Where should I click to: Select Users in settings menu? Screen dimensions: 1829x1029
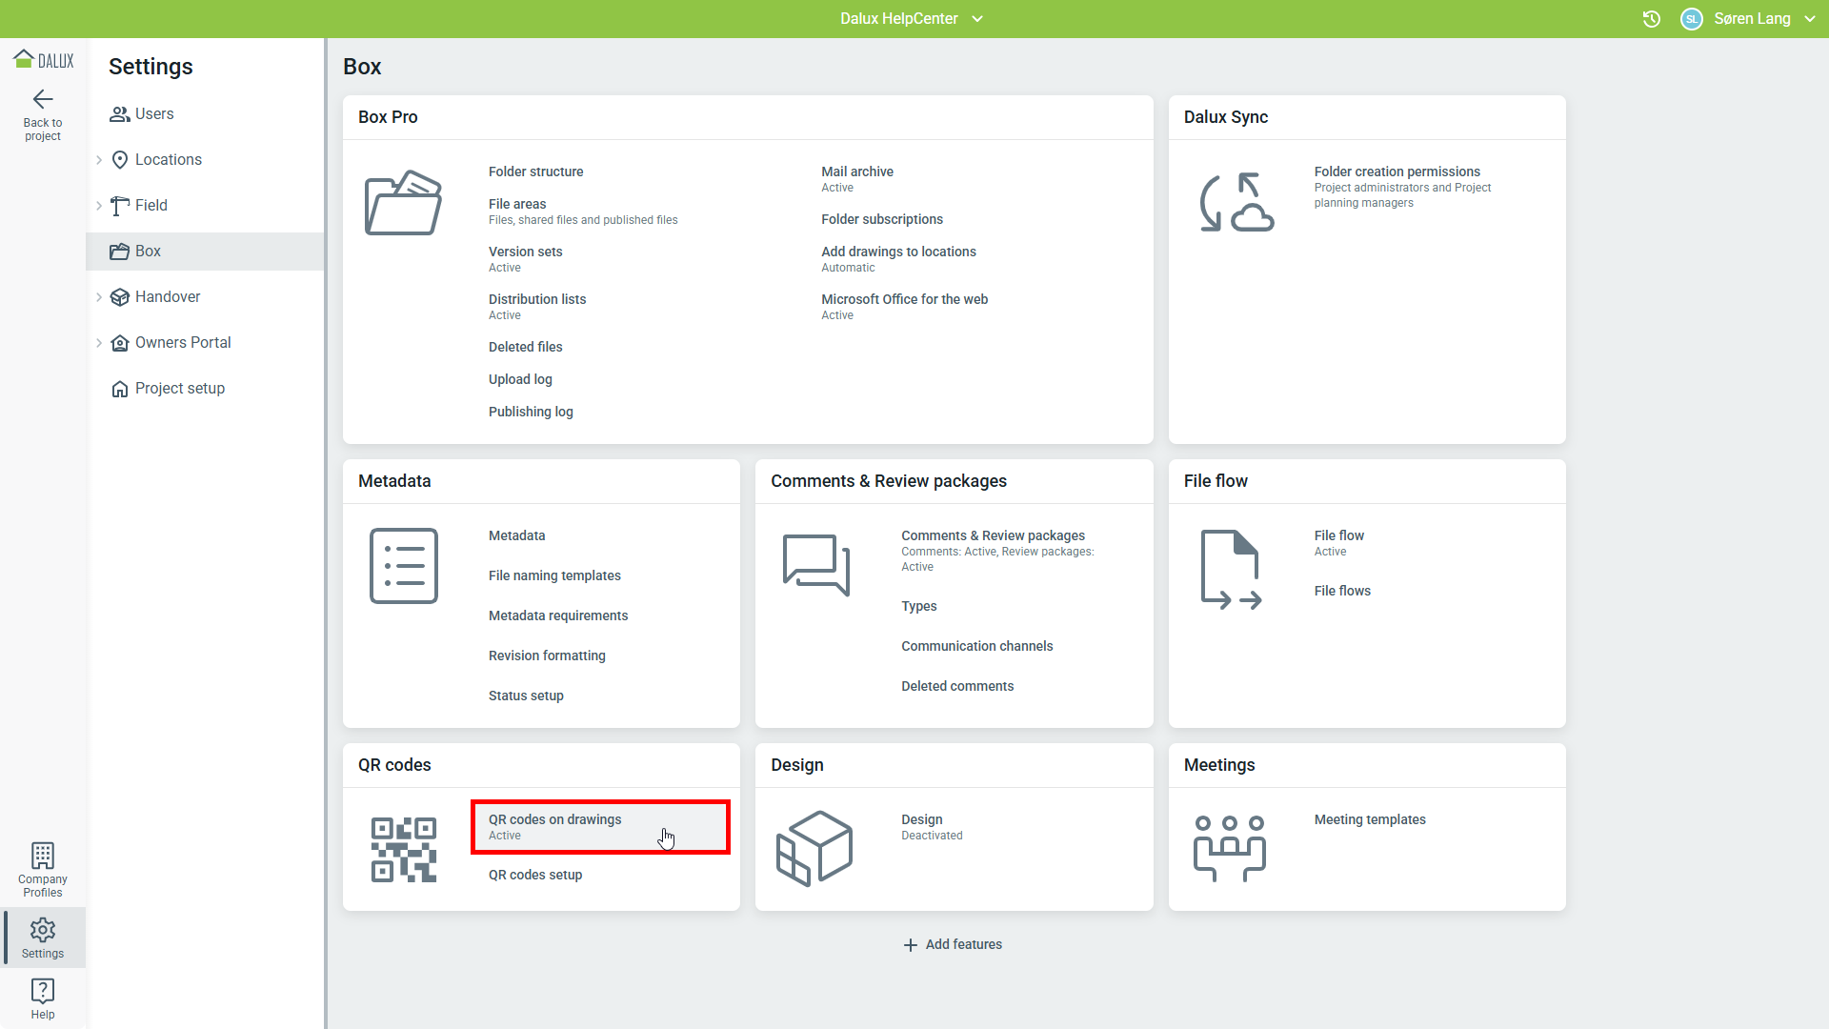point(154,114)
